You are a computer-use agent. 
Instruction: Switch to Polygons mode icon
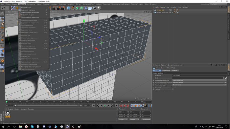pyautogui.click(x=2, y=41)
